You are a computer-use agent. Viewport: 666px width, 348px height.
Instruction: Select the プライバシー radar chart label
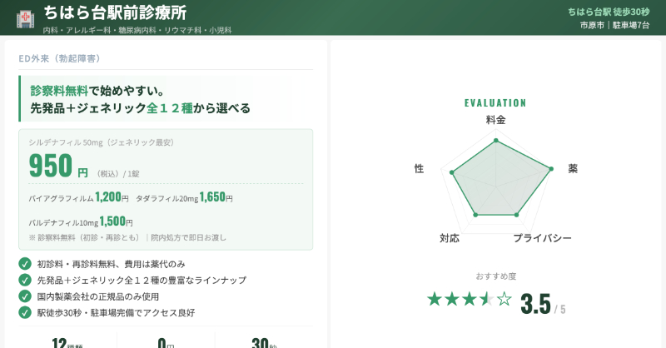click(x=542, y=238)
